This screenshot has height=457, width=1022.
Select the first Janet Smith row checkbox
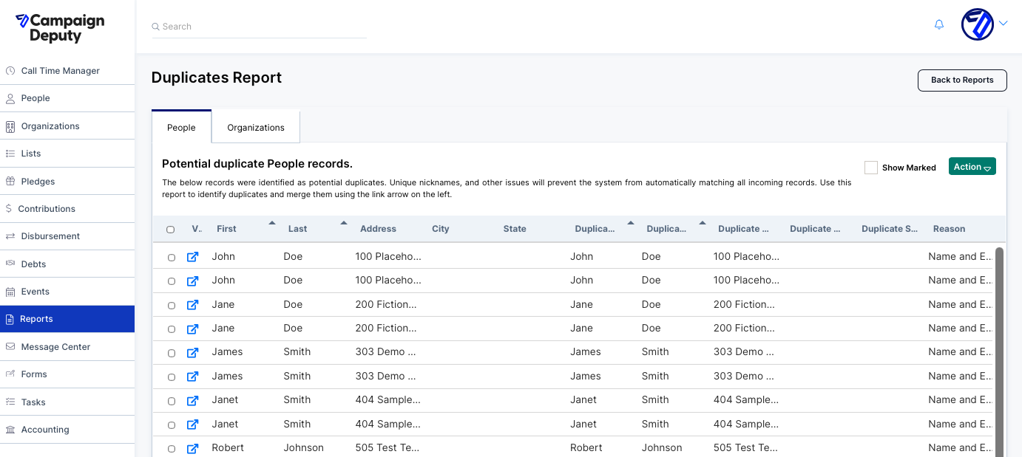pyautogui.click(x=172, y=401)
